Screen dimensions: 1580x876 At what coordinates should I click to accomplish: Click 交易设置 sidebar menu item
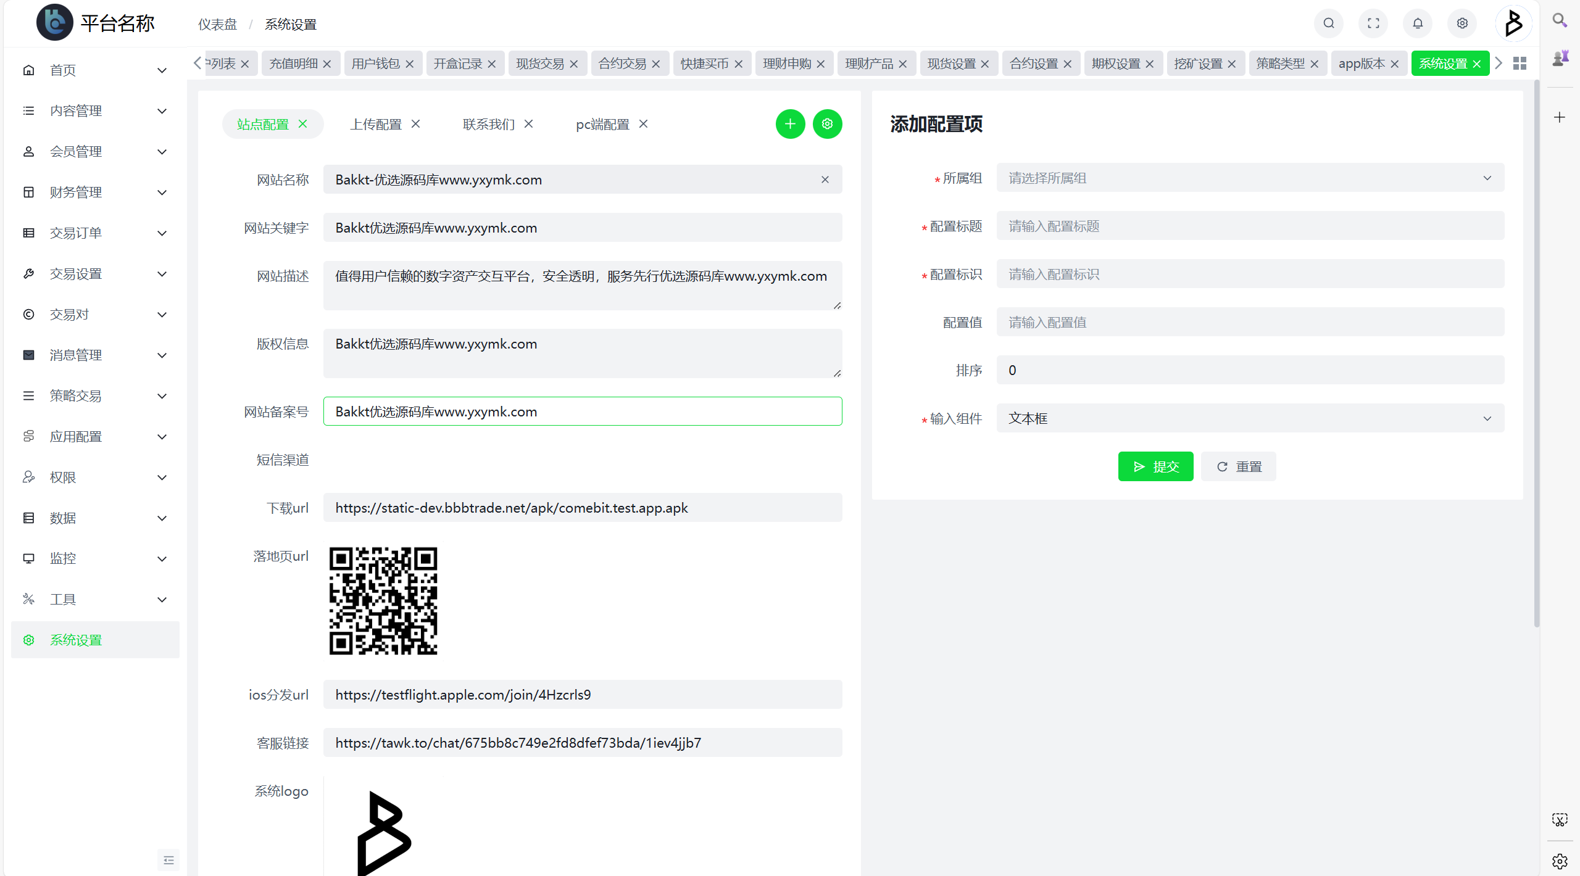tap(92, 274)
